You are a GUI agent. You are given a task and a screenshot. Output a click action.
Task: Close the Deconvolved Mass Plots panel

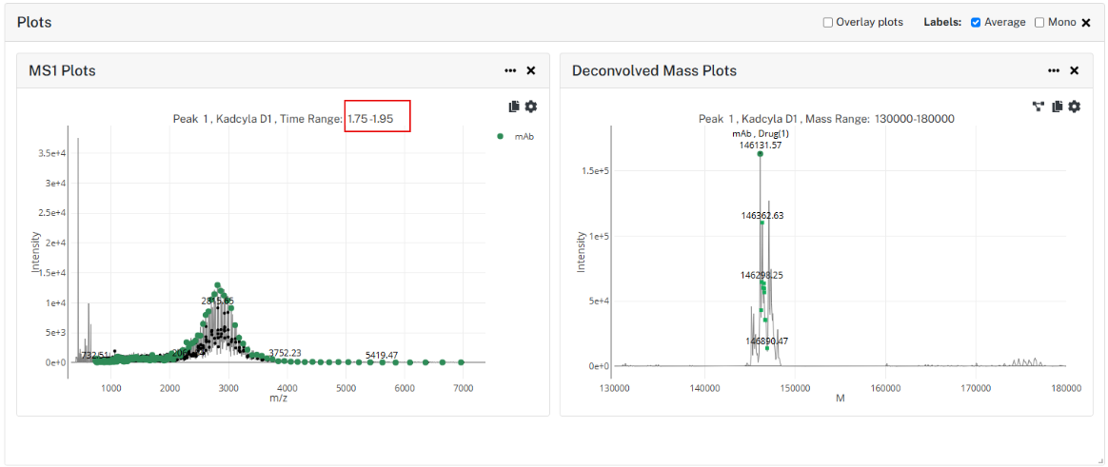pos(1074,70)
